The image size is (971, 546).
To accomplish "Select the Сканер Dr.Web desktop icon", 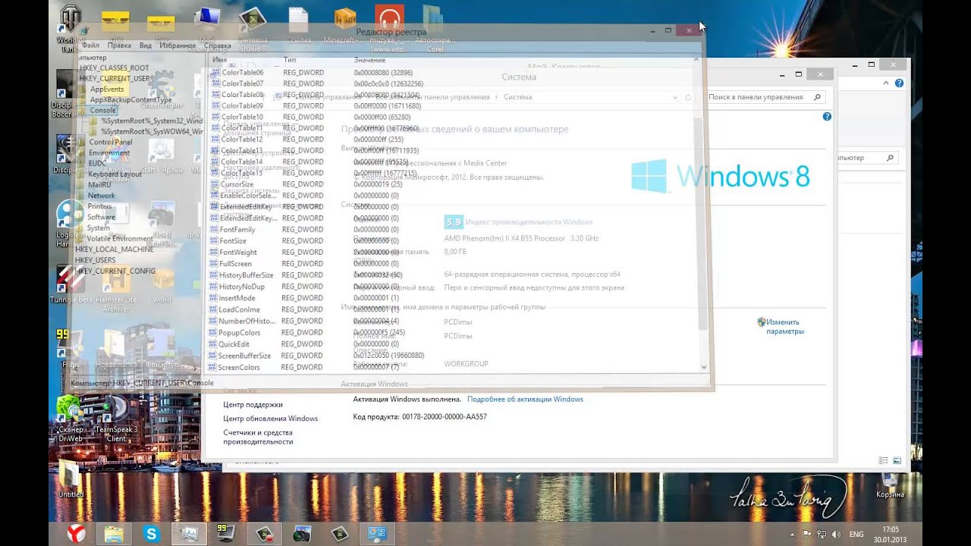I will (71, 419).
